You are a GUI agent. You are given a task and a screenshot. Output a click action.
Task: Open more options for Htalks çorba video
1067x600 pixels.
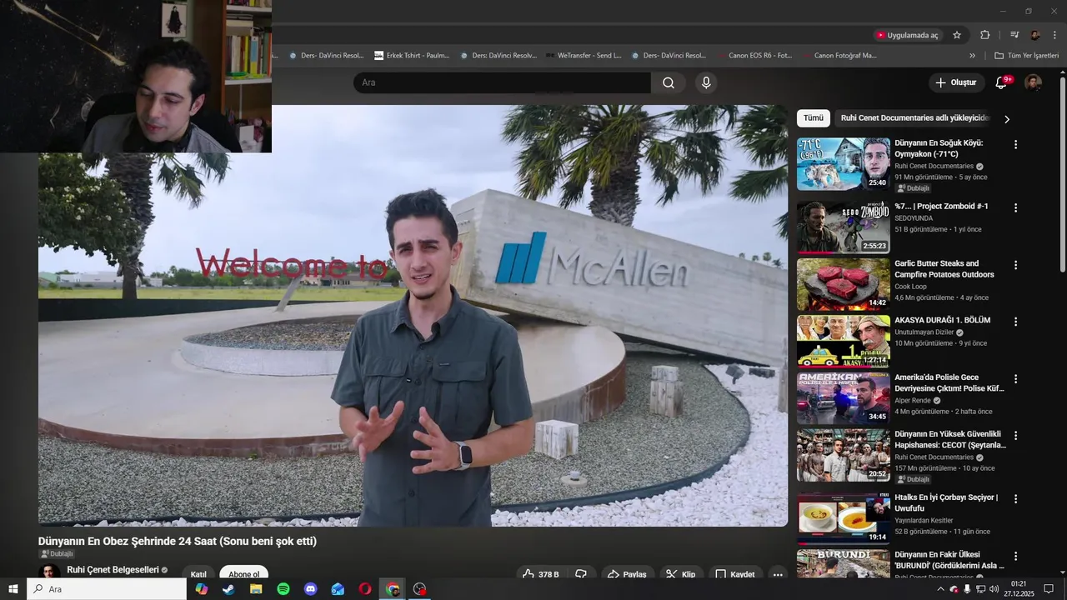pos(1015,499)
